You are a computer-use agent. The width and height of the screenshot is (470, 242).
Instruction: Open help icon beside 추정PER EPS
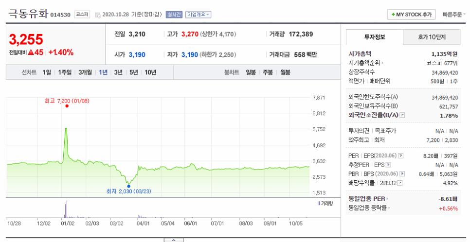(388, 165)
